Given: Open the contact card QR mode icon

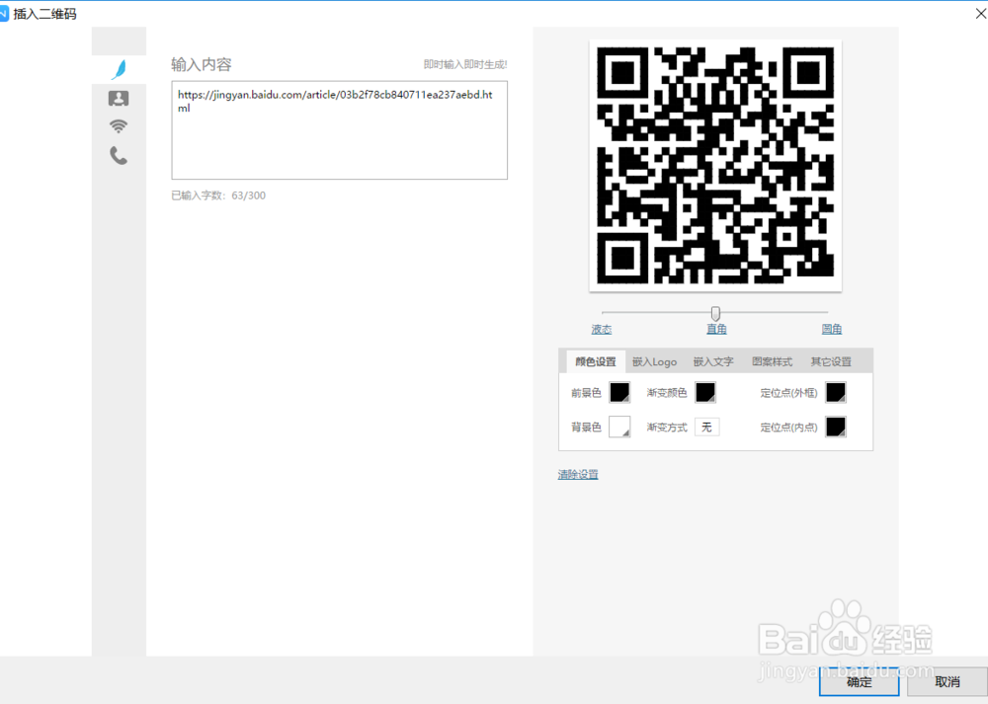Looking at the screenshot, I should [119, 98].
